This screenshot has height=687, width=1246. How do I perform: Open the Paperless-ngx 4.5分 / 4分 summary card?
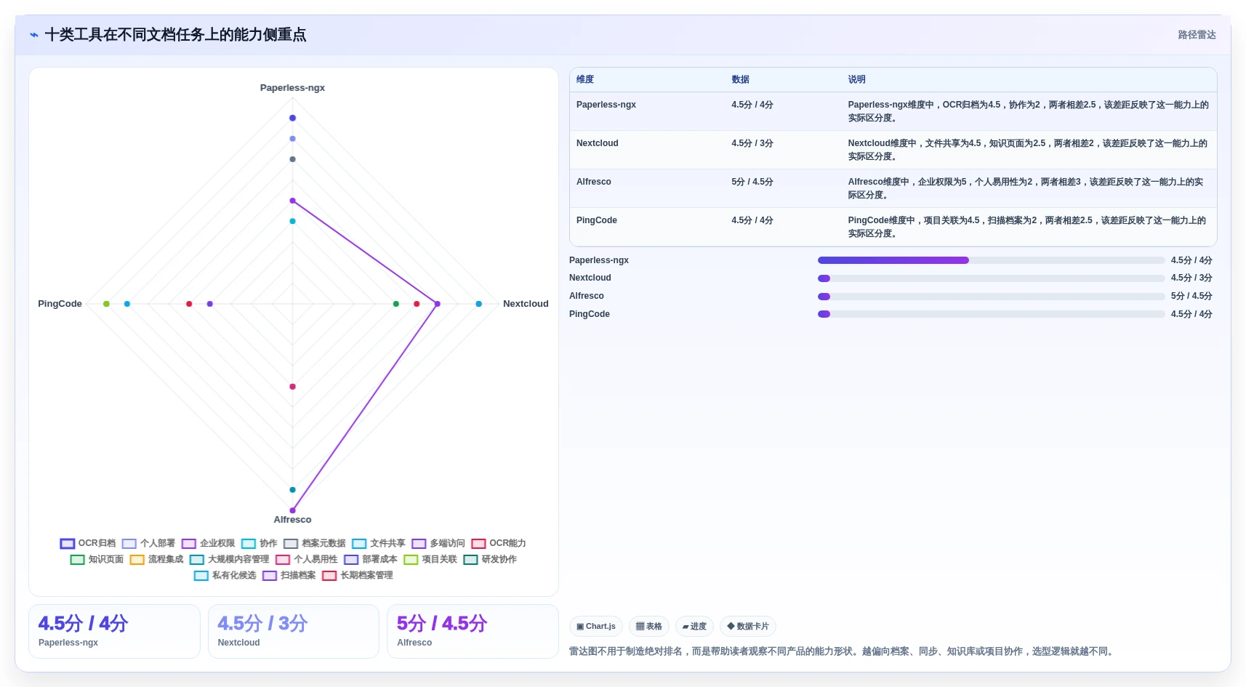(114, 631)
